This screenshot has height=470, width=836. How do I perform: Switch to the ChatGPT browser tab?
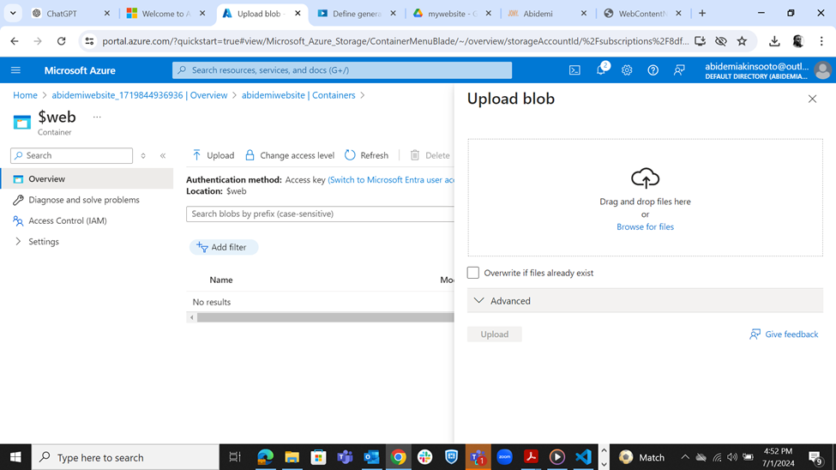71,14
